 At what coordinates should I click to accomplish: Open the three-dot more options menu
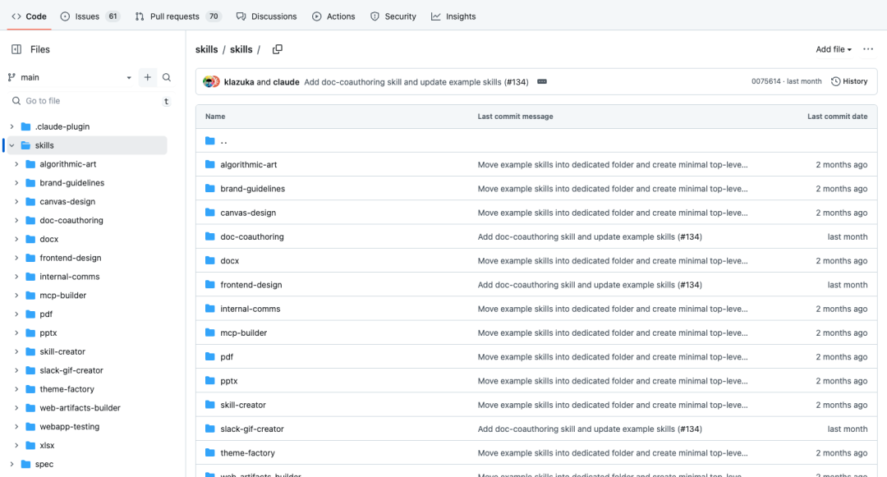[868, 49]
